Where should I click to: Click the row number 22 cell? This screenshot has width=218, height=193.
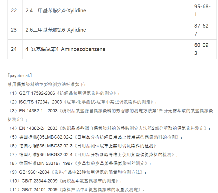[x=14, y=11]
